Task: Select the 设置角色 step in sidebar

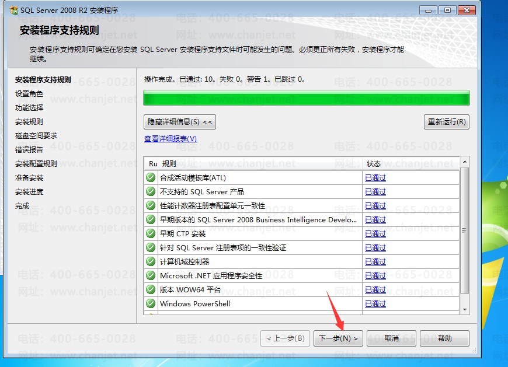Action: pos(29,94)
